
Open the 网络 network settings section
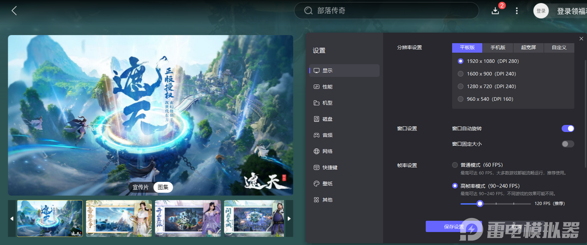click(344, 151)
